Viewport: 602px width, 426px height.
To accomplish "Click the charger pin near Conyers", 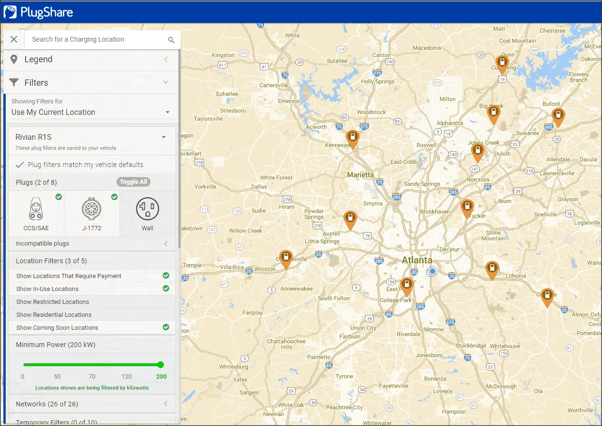I will (x=547, y=298).
